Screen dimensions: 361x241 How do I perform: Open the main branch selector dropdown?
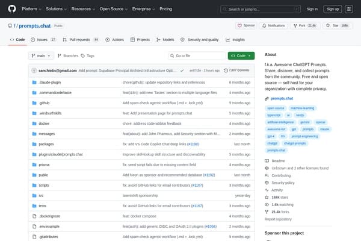[41, 56]
